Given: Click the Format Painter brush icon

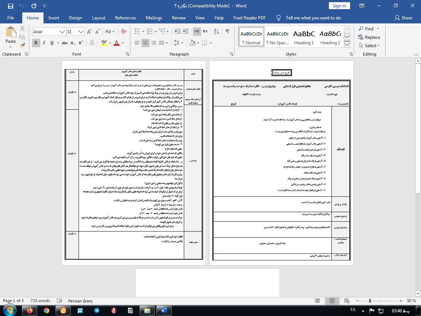Looking at the screenshot, I should click(23, 45).
